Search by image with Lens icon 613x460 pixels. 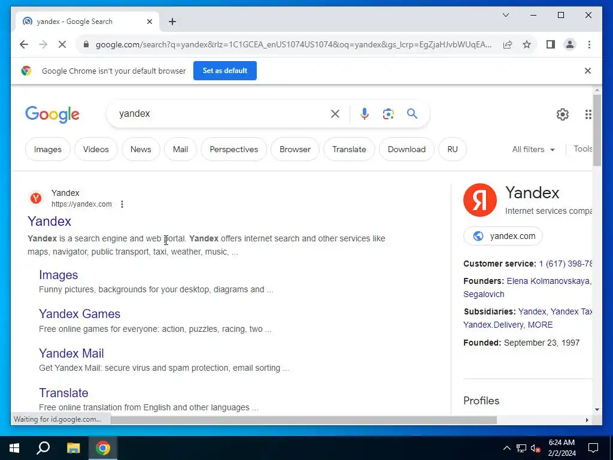388,114
